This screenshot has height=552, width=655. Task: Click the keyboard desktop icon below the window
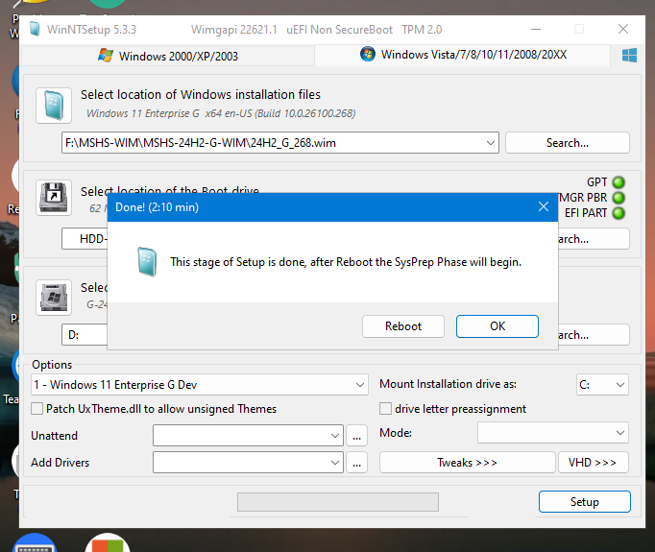[x=35, y=542]
